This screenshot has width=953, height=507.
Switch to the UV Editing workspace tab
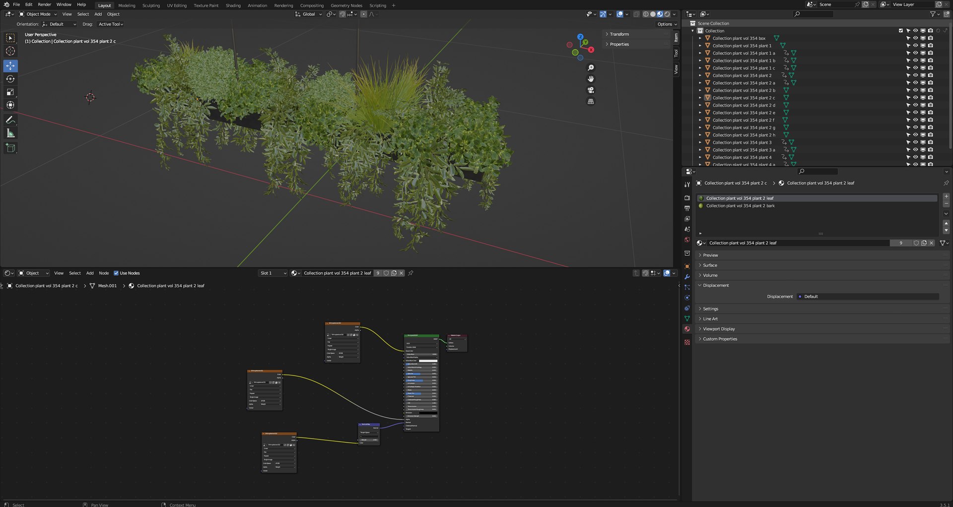tap(177, 5)
